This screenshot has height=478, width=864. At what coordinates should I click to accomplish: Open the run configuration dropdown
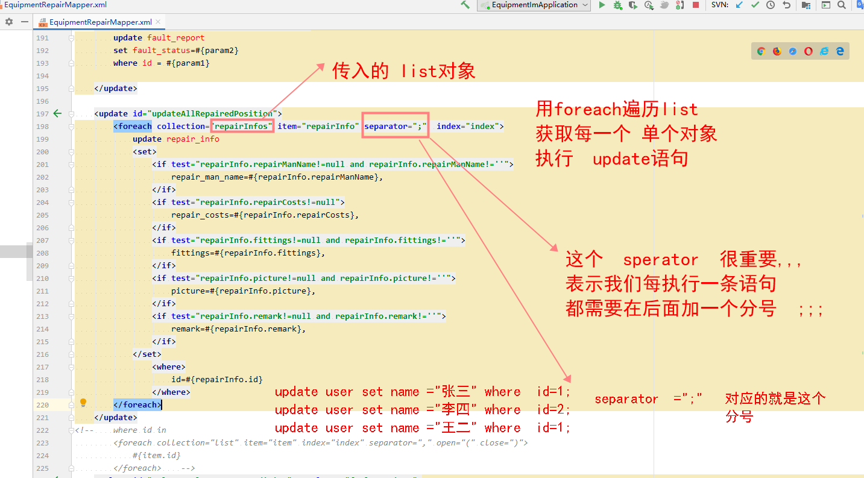[585, 5]
